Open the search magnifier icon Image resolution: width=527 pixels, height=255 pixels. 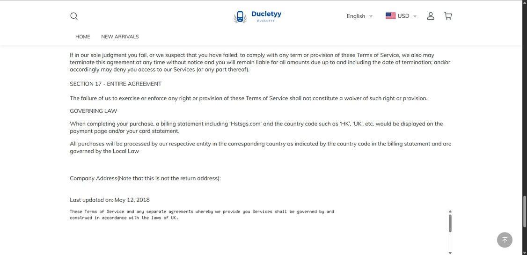[74, 16]
